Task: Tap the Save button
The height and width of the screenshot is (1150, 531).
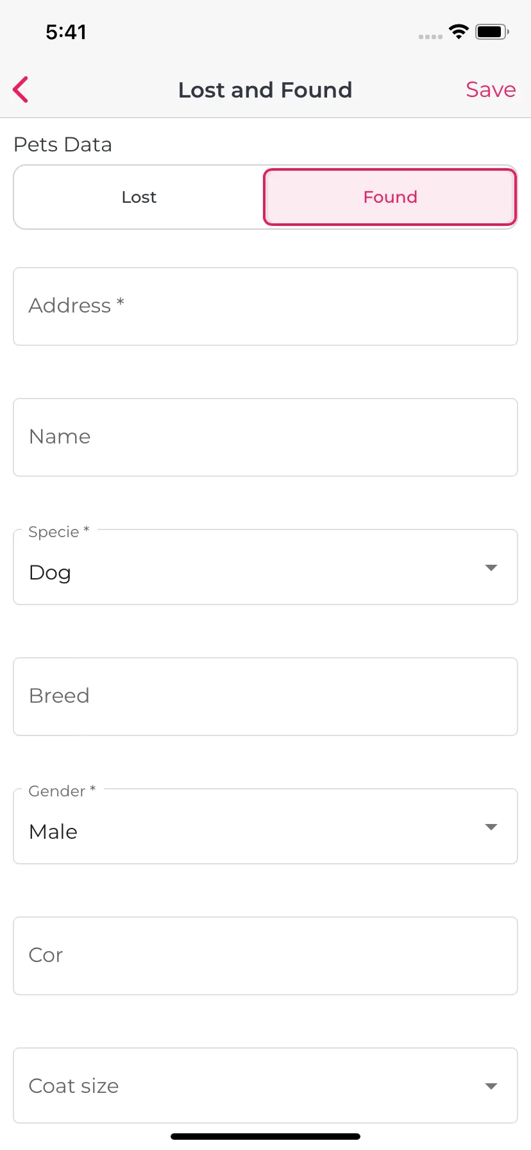Action: click(x=491, y=90)
